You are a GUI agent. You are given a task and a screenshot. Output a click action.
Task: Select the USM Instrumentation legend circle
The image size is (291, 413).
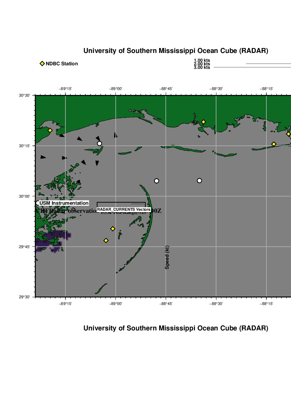[x=37, y=203]
